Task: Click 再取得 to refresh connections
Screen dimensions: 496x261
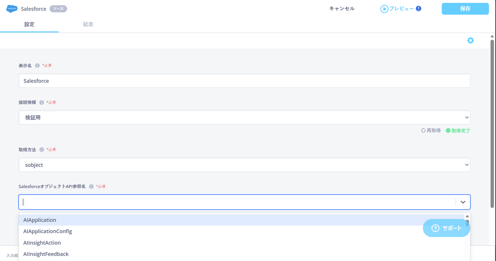Action: [431, 130]
